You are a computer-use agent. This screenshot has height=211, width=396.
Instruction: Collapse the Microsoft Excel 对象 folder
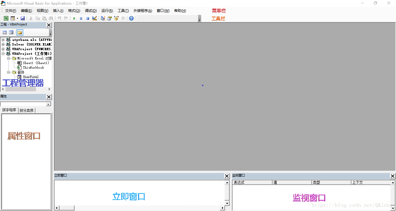click(9, 58)
